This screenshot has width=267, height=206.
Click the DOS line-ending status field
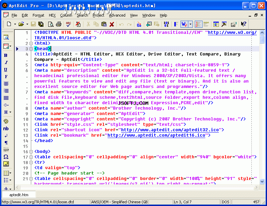tap(226, 202)
